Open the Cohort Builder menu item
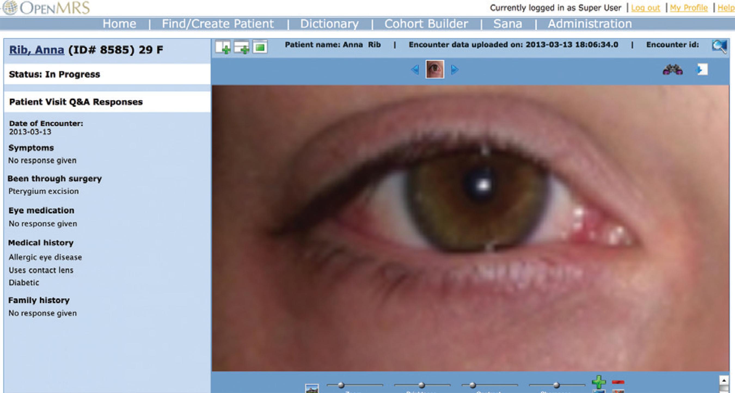735x393 pixels. (426, 24)
